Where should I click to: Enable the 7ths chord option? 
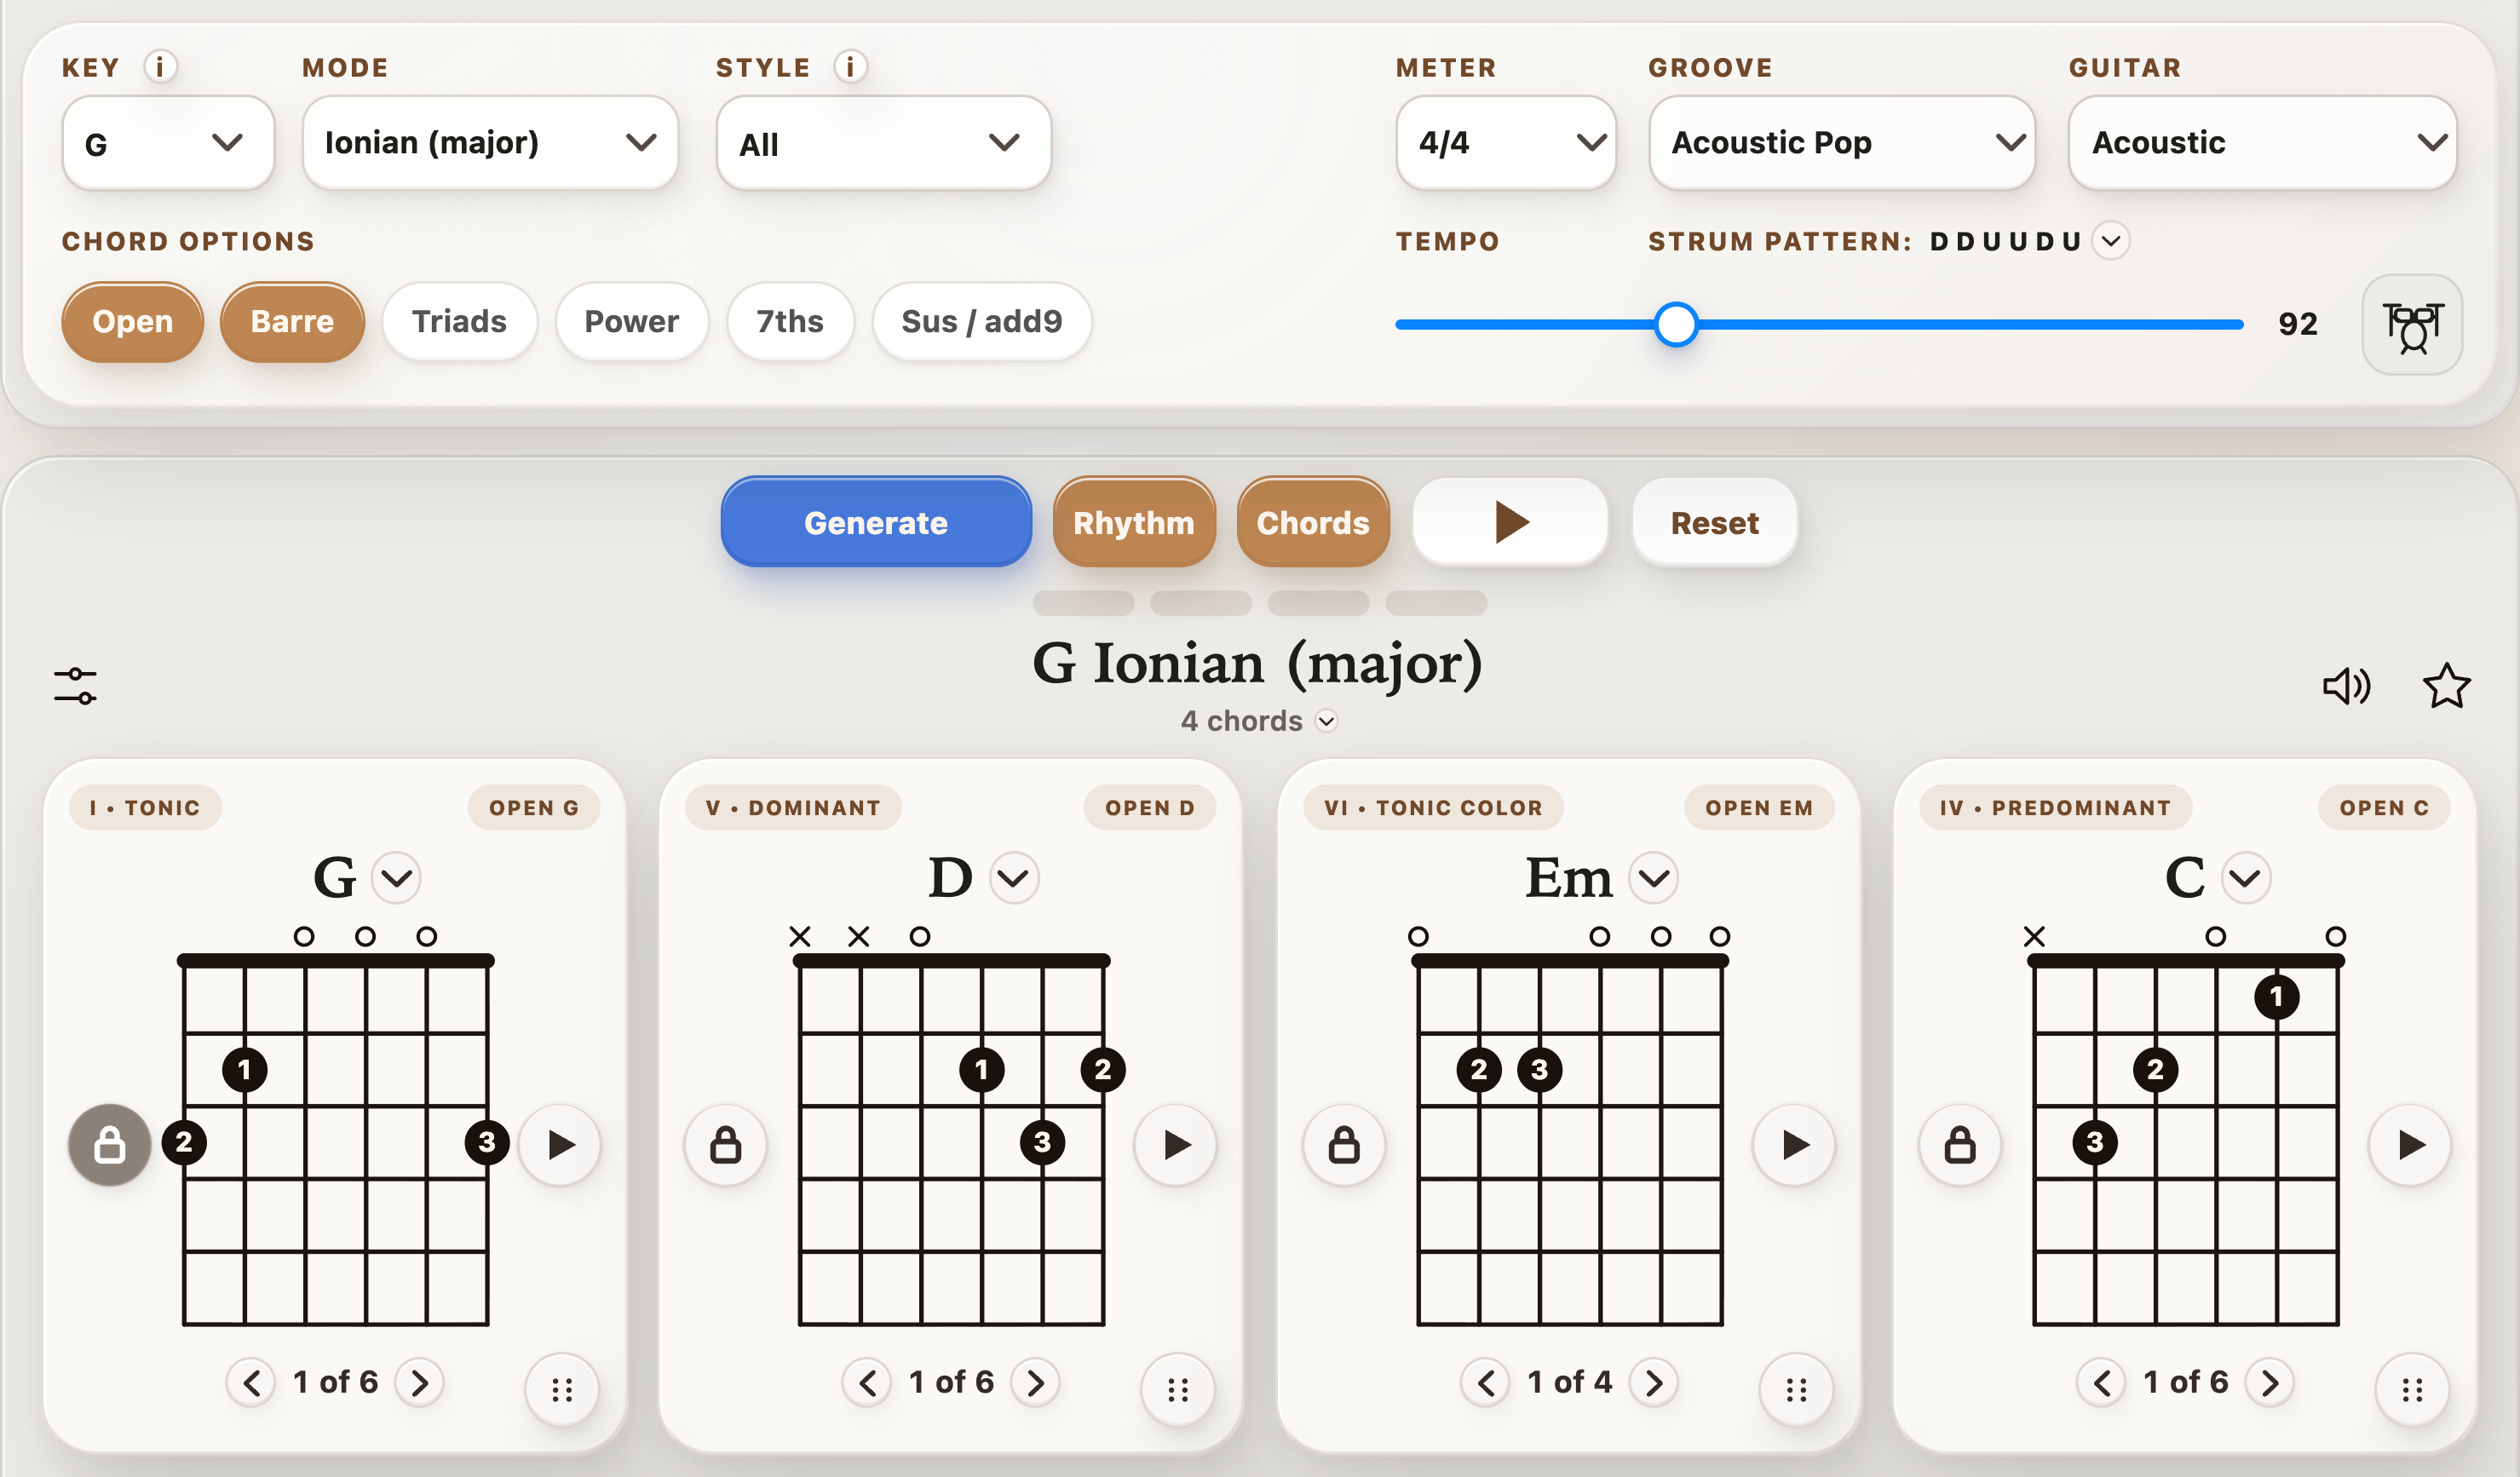pos(790,322)
